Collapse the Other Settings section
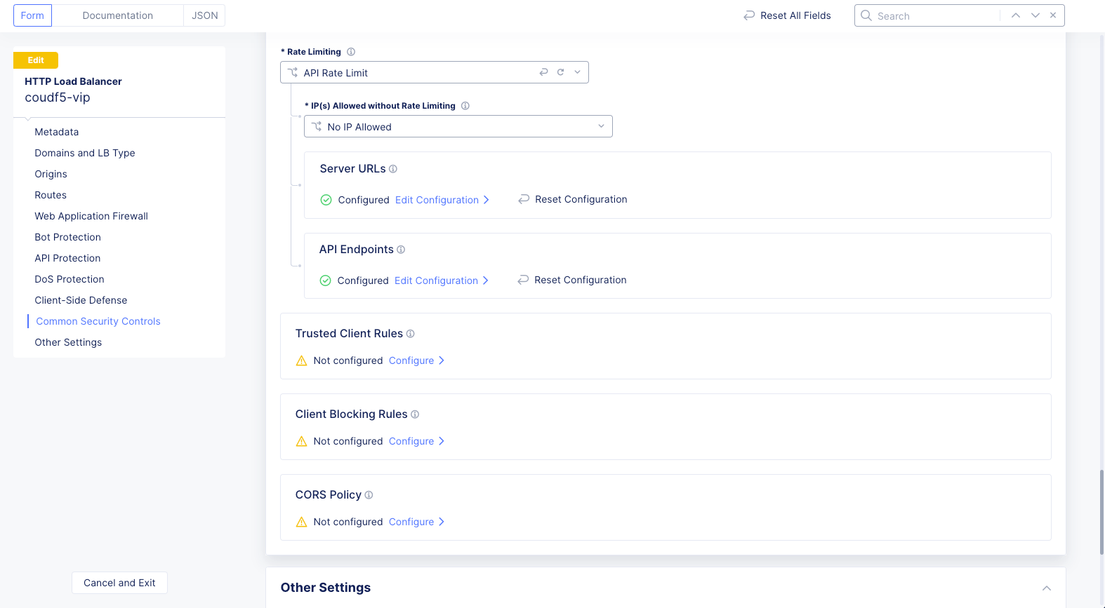Viewport: 1105px width, 608px height. point(1047,588)
